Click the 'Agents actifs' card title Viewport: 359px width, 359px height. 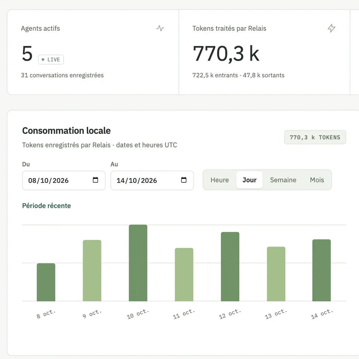tap(40, 28)
